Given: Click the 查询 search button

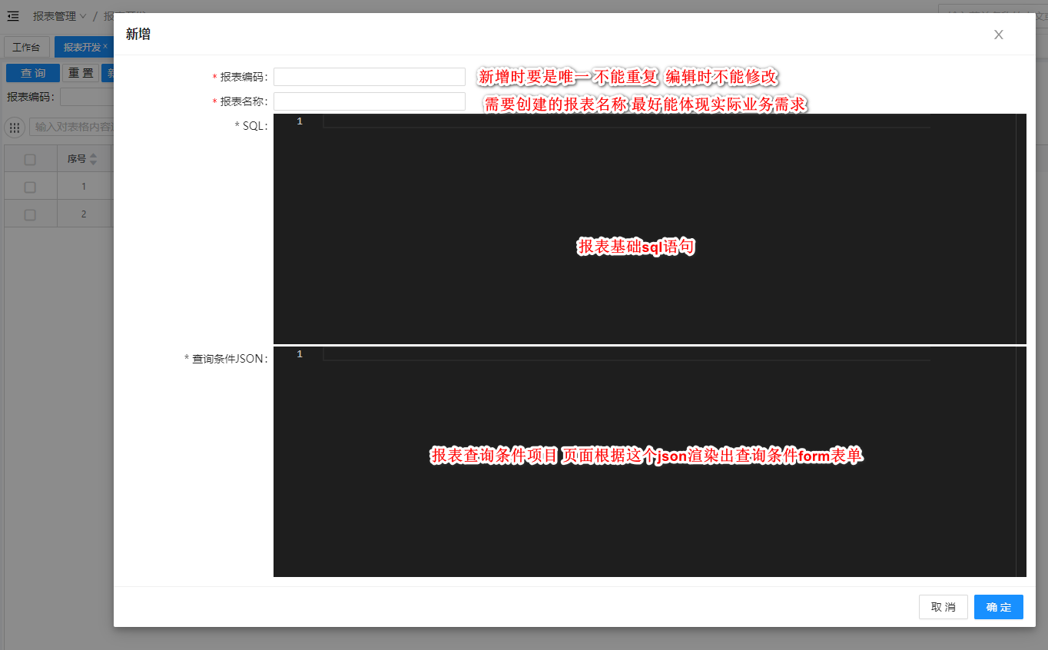Looking at the screenshot, I should (33, 73).
